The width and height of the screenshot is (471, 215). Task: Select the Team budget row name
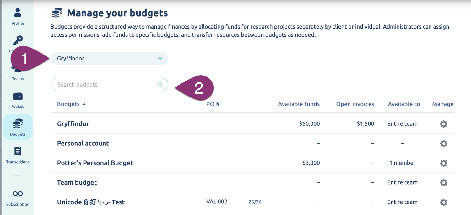pyautogui.click(x=77, y=182)
